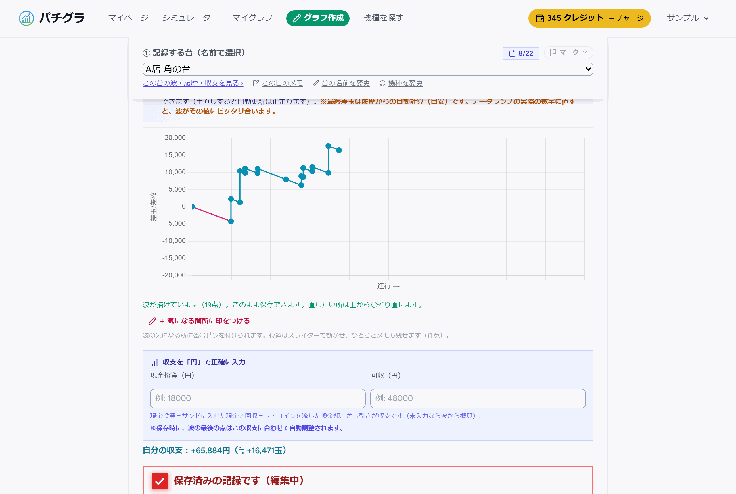Focus the 回収（円） input field
The image size is (736, 494).
(x=478, y=398)
